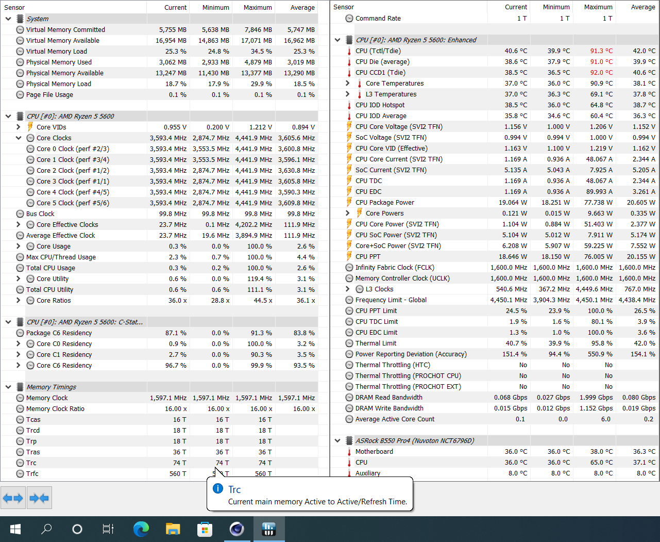
Task: Open the Windows Start menu
Action: (15, 529)
